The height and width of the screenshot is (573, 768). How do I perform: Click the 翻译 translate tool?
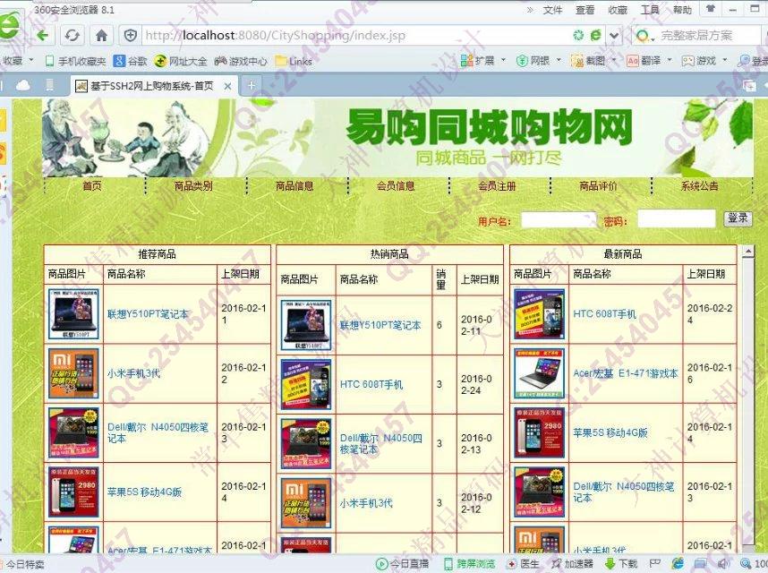coord(644,61)
